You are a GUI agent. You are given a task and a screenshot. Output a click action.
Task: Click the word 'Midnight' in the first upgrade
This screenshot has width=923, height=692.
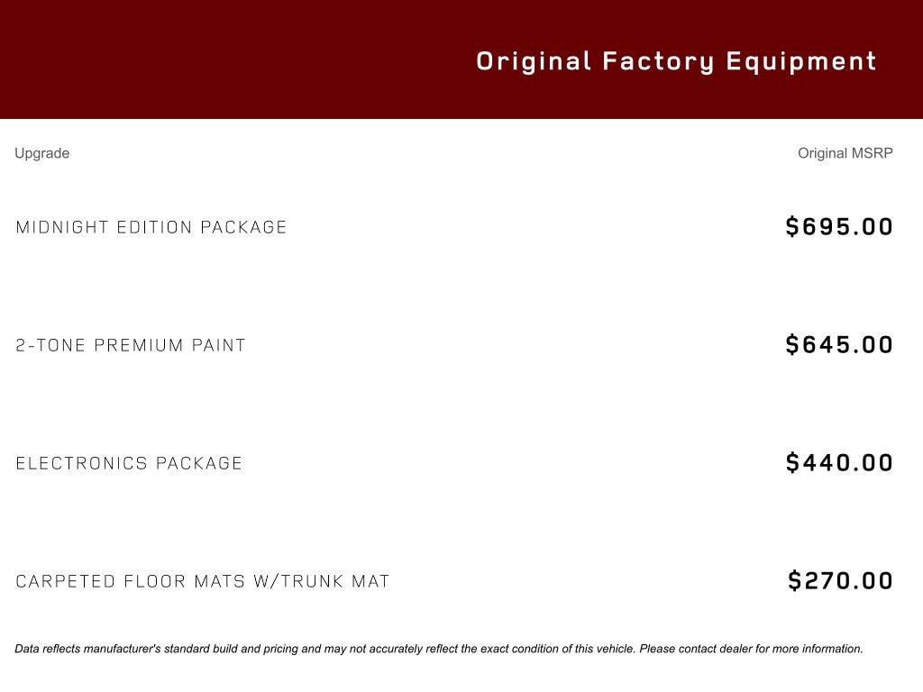pos(61,227)
